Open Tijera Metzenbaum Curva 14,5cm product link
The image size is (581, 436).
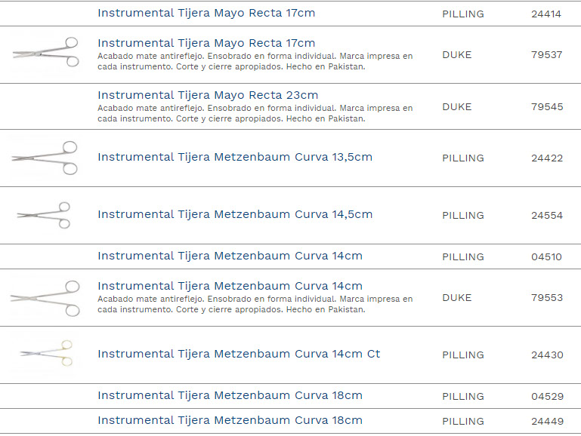coord(235,214)
